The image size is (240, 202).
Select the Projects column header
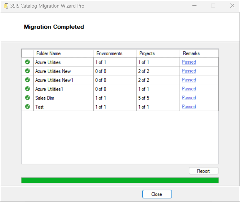147,53
